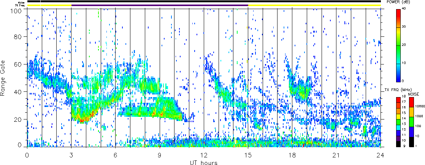
Task: Click the 1000 label in the NOISE legend
Action: click(x=419, y=117)
